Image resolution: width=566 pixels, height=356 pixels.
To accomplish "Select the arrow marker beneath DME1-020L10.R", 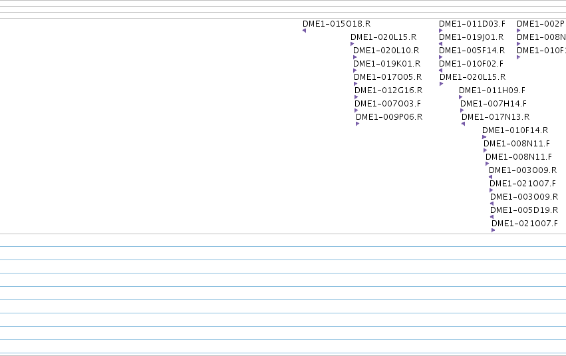I will pos(355,57).
